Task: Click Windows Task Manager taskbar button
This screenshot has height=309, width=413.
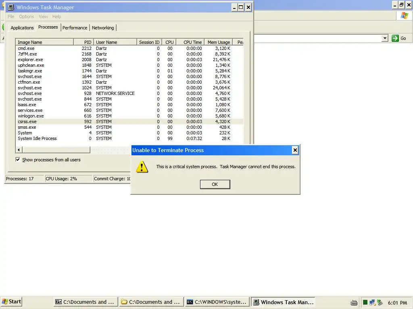Action: [283, 302]
